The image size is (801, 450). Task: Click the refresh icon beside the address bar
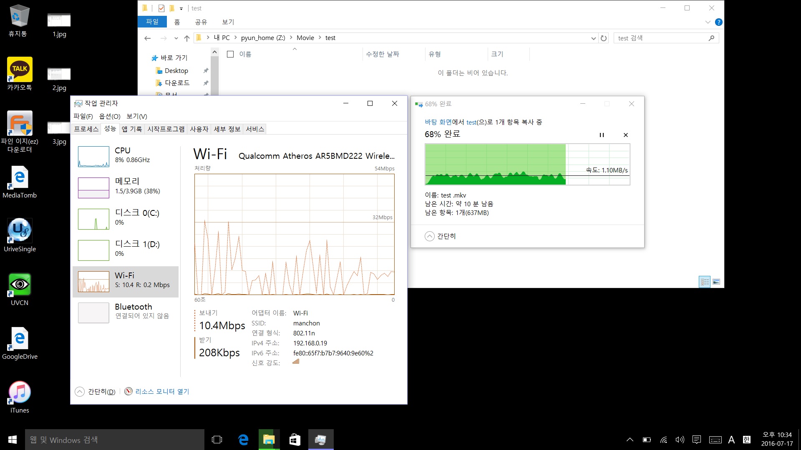coord(604,38)
